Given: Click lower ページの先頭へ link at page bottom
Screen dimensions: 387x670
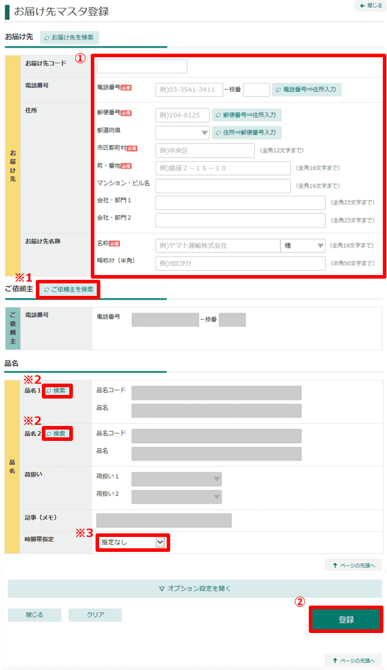Looking at the screenshot, I should pos(353,660).
